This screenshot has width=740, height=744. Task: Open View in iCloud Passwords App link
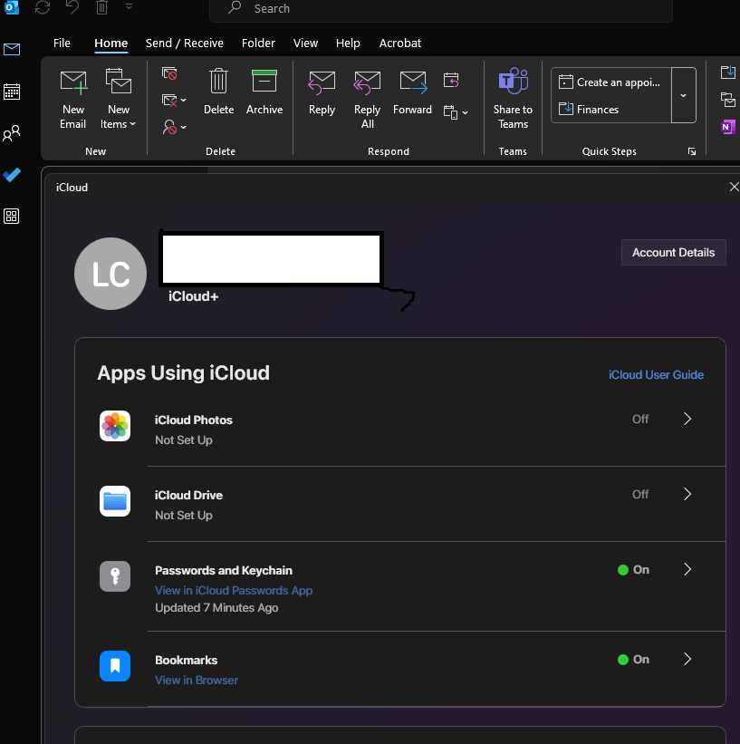click(x=234, y=590)
